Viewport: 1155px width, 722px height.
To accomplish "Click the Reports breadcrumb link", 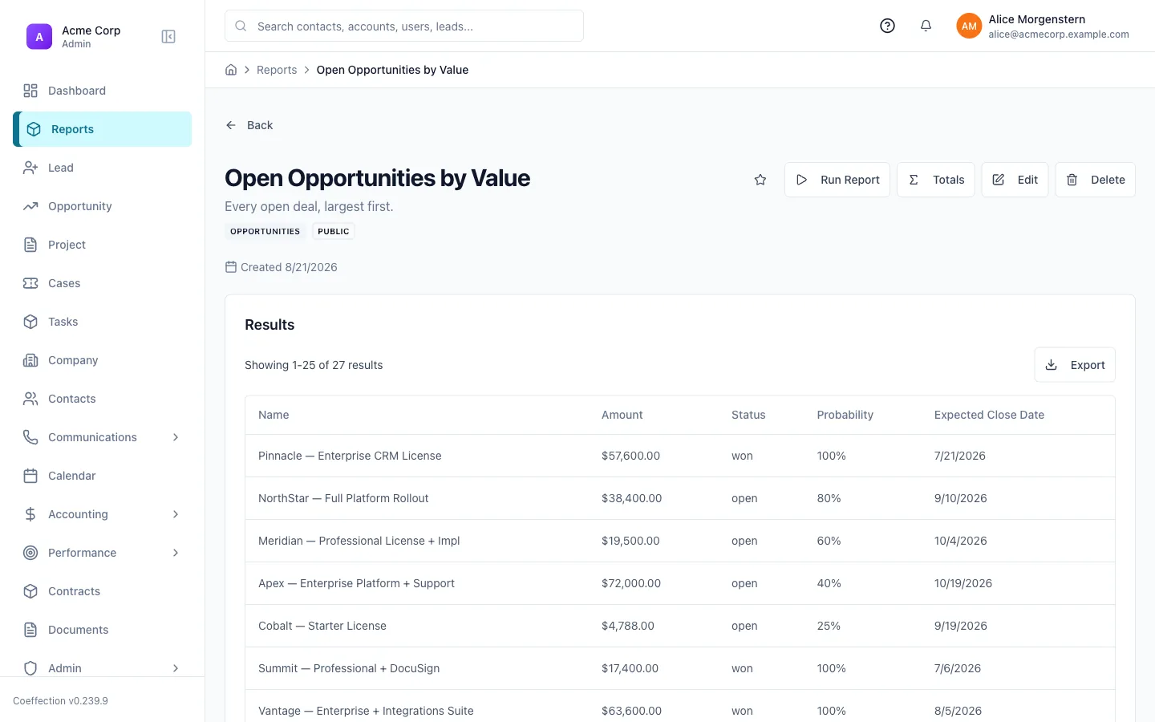I will (x=277, y=70).
